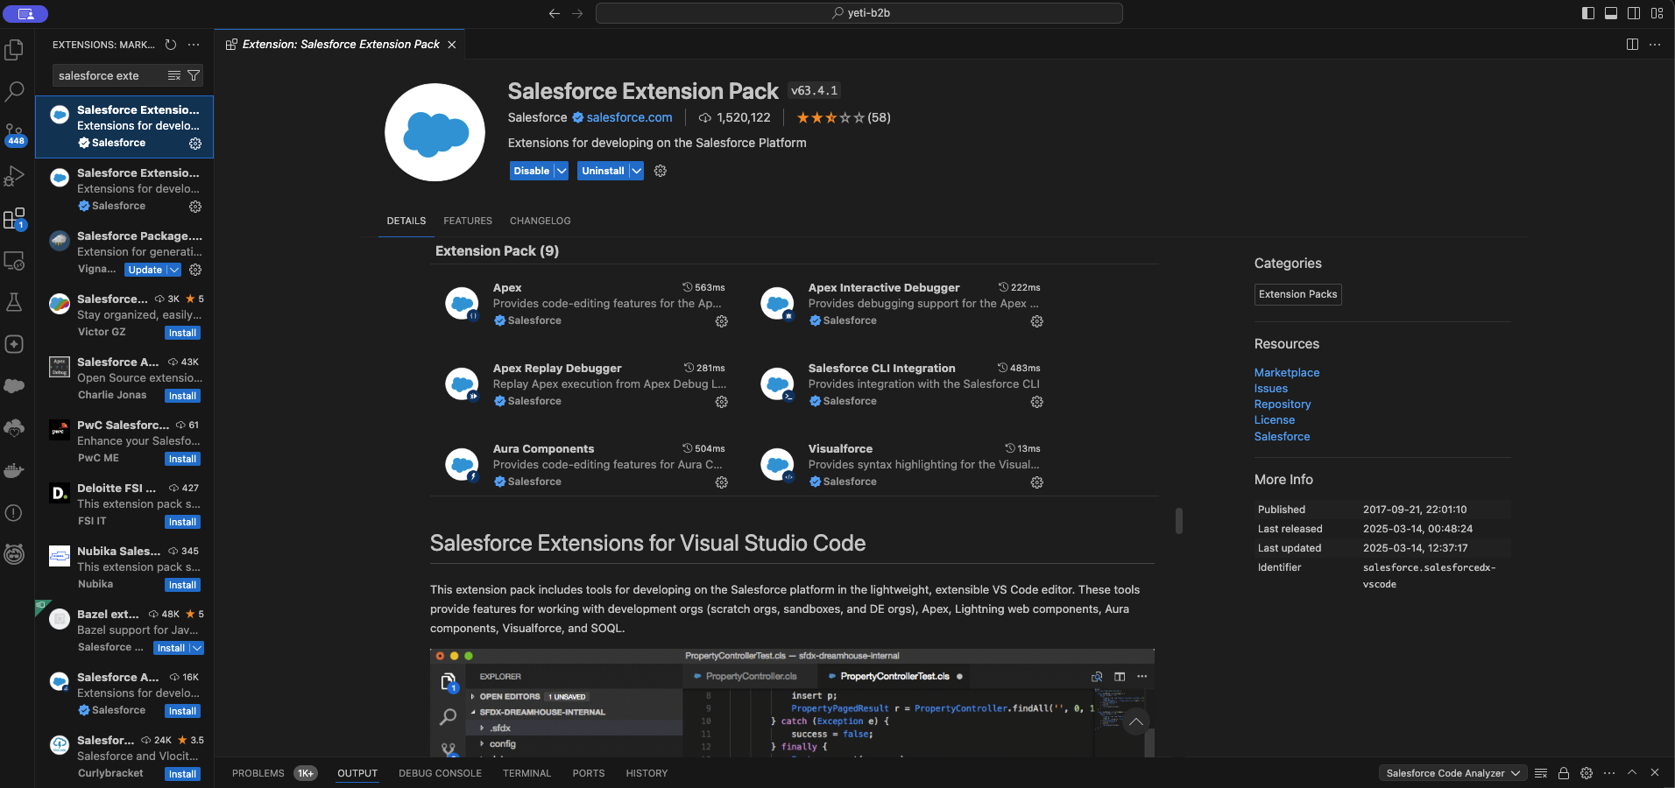Install the Nubika Salesforce extension
This screenshot has width=1675, height=788.
coord(182,585)
